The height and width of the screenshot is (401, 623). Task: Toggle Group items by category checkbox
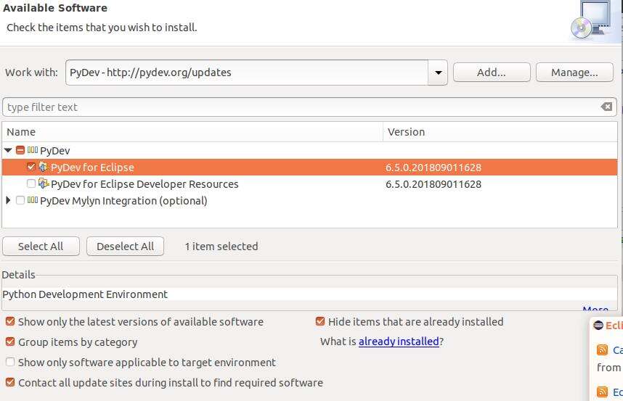pyautogui.click(x=10, y=342)
